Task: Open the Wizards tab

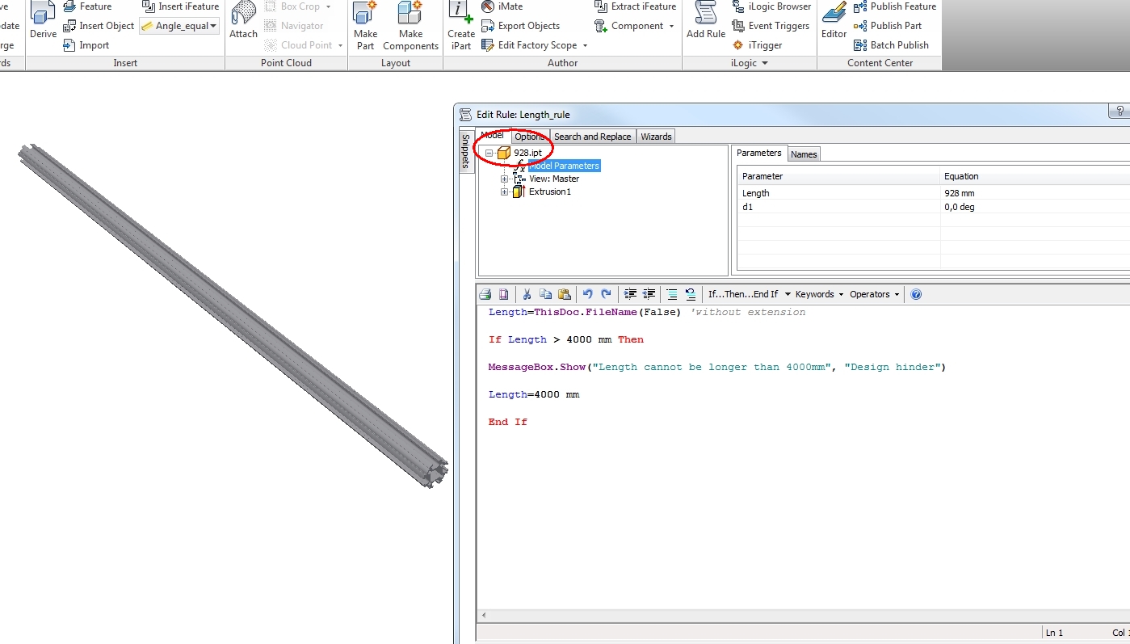Action: click(655, 136)
